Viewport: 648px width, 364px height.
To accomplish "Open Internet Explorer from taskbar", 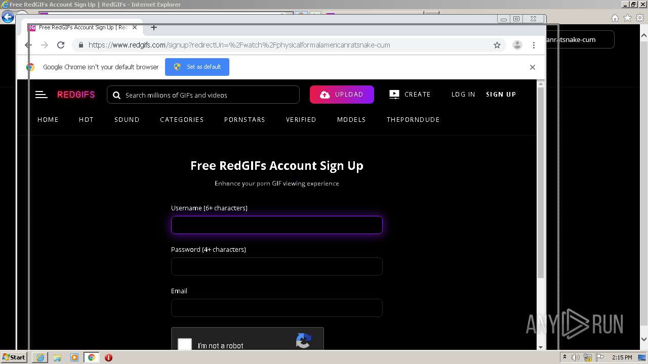I will tap(40, 357).
